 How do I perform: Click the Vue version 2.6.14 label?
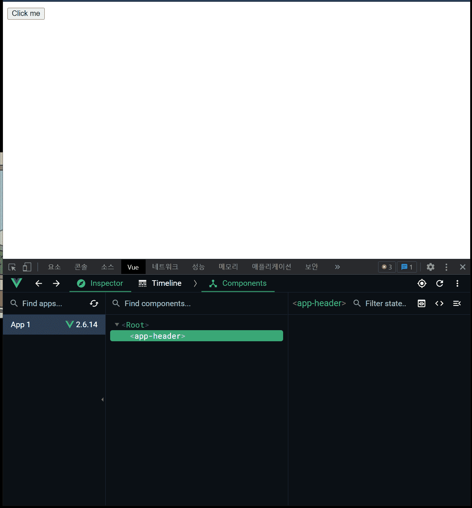tap(87, 325)
